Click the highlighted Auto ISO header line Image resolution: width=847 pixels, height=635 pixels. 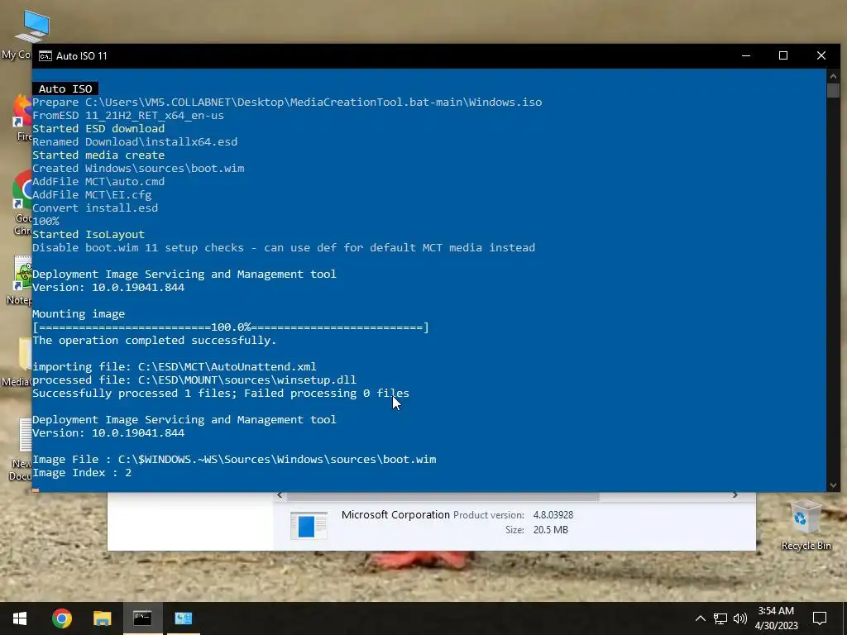(x=65, y=88)
